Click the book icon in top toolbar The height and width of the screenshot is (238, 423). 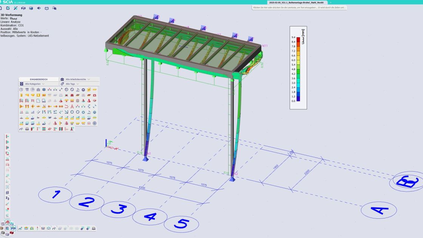[x=47, y=8]
